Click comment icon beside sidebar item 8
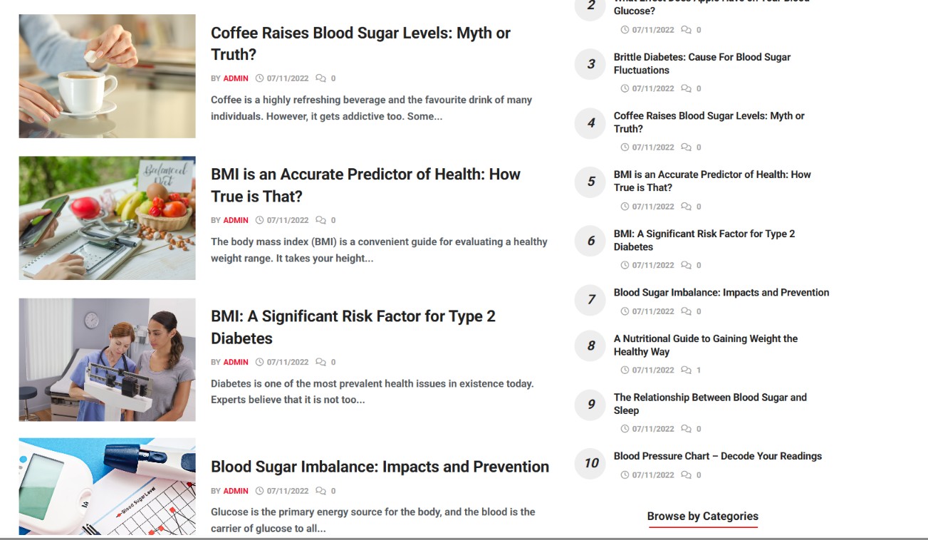Image resolution: width=928 pixels, height=540 pixels. [x=687, y=370]
